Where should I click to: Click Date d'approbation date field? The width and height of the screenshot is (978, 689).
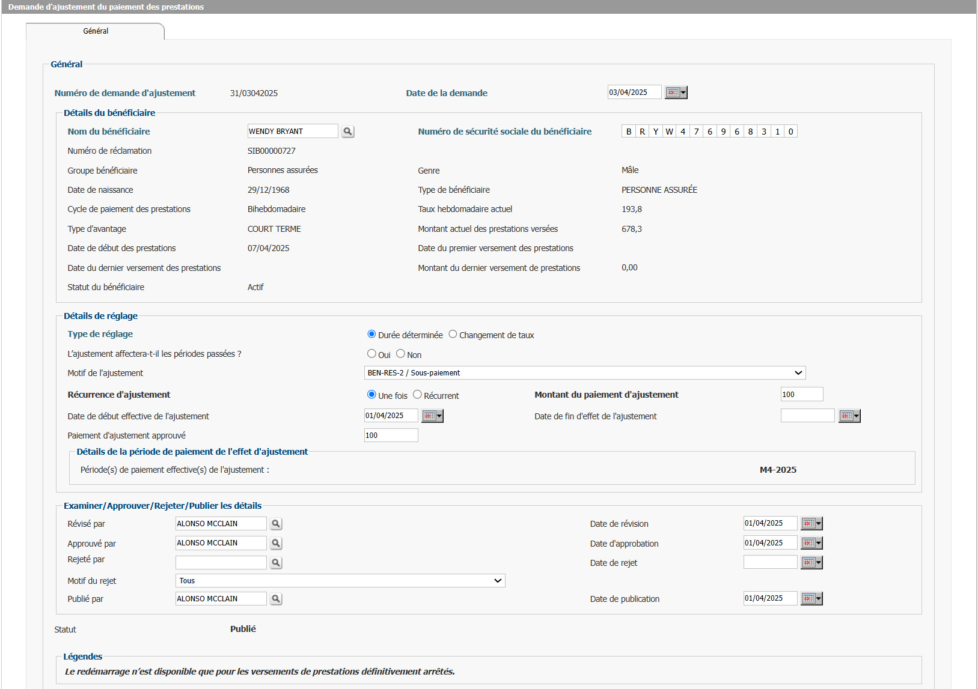pos(770,542)
